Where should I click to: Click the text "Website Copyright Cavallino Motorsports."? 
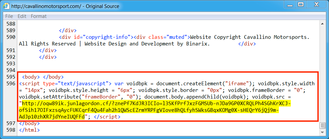point(250,37)
